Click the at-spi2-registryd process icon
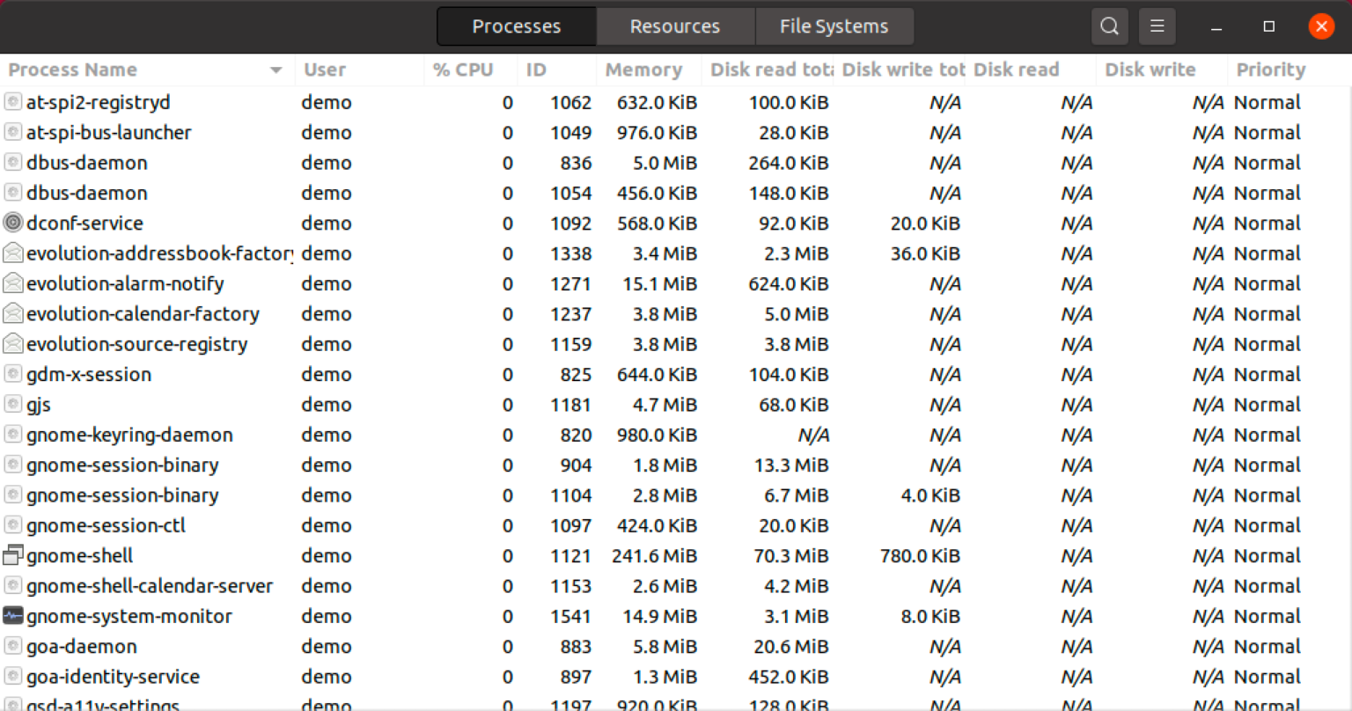The image size is (1352, 711). pyautogui.click(x=12, y=102)
